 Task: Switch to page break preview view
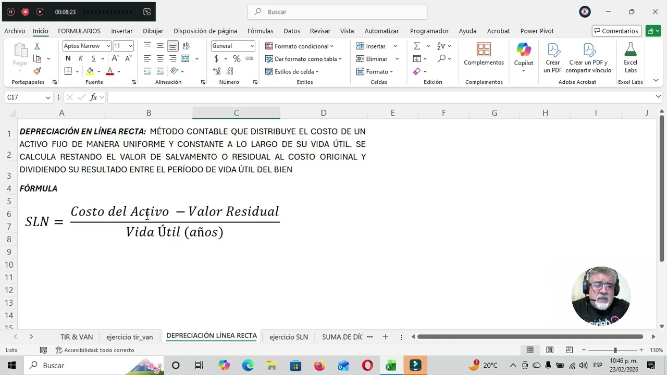pos(569,350)
